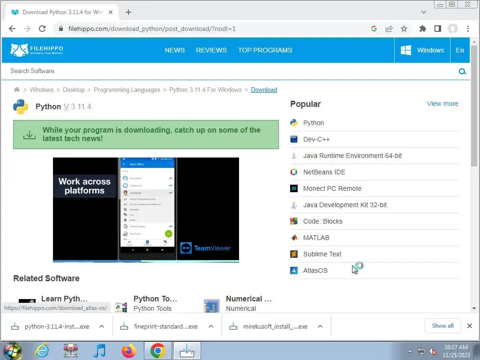Viewport: 480px width, 360px height.
Task: Expand options for the python-3.11.4 download
Action: tap(102, 326)
